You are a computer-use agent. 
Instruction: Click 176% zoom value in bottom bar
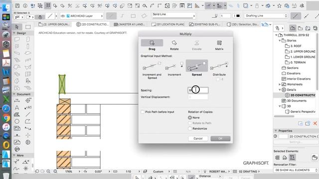pyautogui.click(x=69, y=172)
